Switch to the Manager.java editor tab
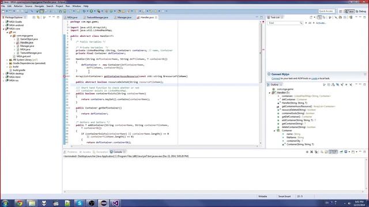The width and height of the screenshot is (369, 207). (124, 17)
